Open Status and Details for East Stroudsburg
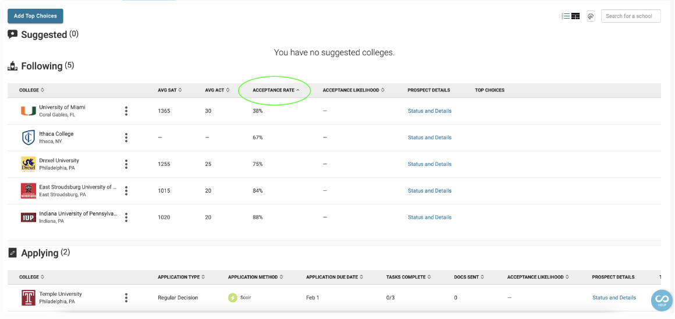This screenshot has width=675, height=319. click(x=429, y=191)
